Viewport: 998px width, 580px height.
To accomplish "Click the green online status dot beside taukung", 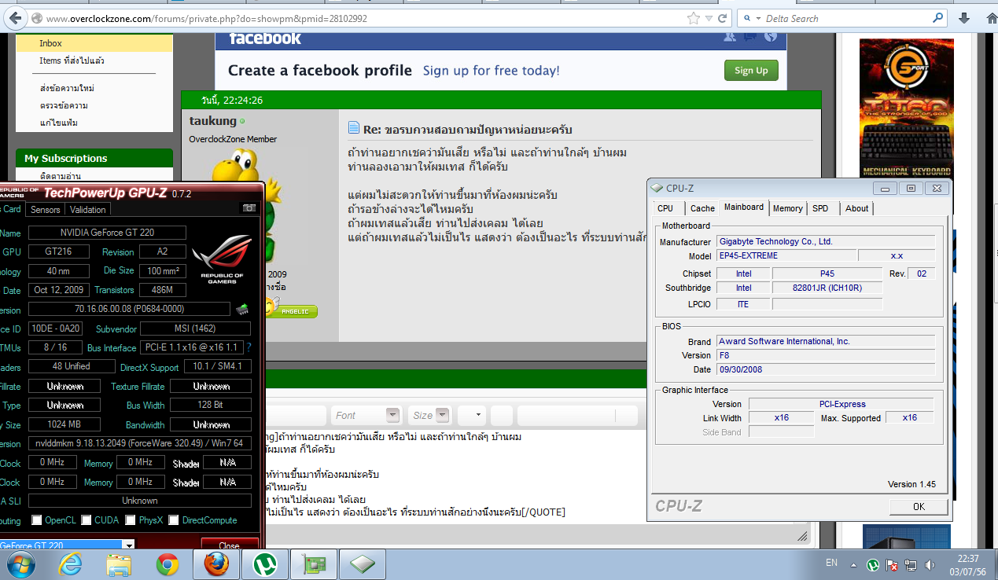I will [242, 121].
